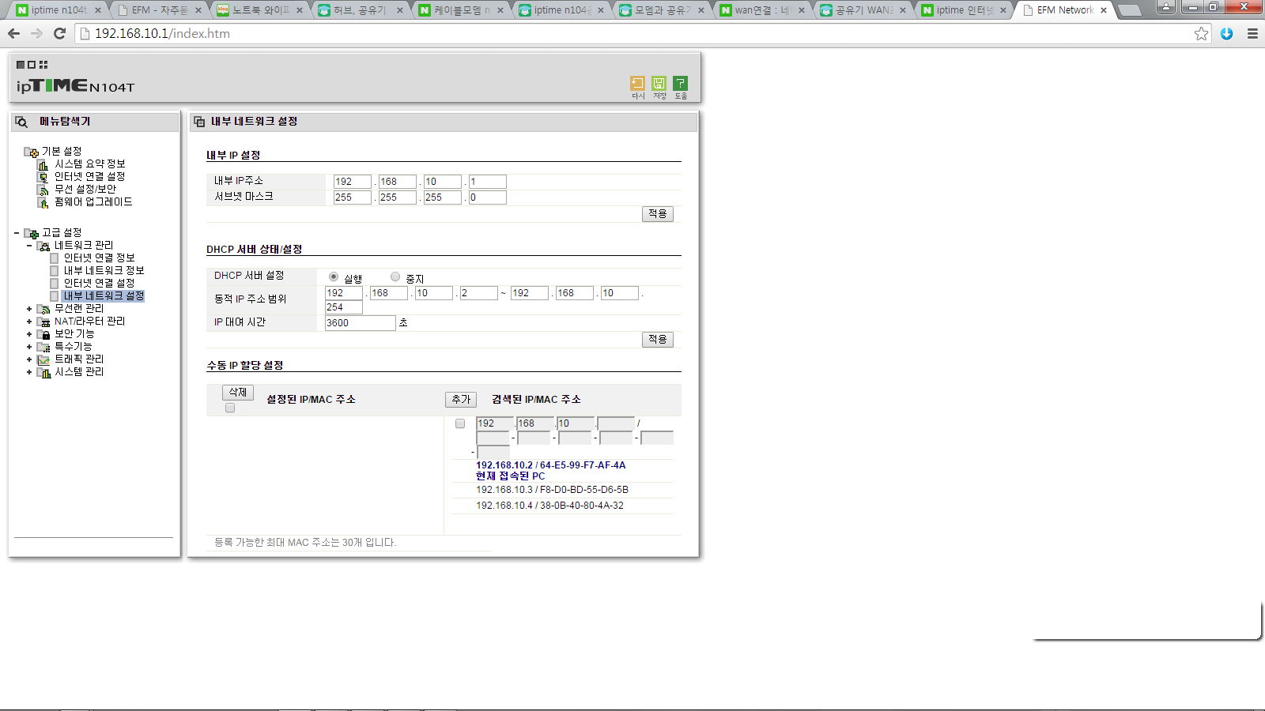Click 적용 button under 내부 IP 설정
1265x711 pixels.
click(658, 214)
